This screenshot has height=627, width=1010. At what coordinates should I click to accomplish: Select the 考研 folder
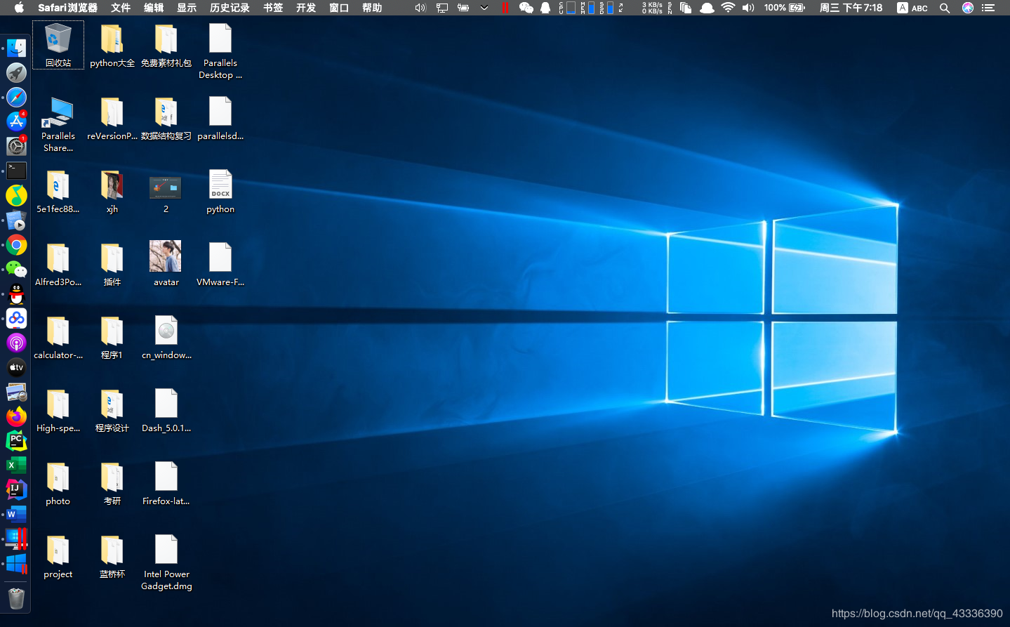112,483
